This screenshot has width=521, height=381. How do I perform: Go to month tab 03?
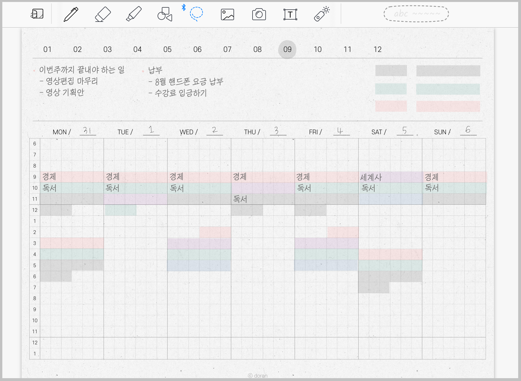click(107, 49)
